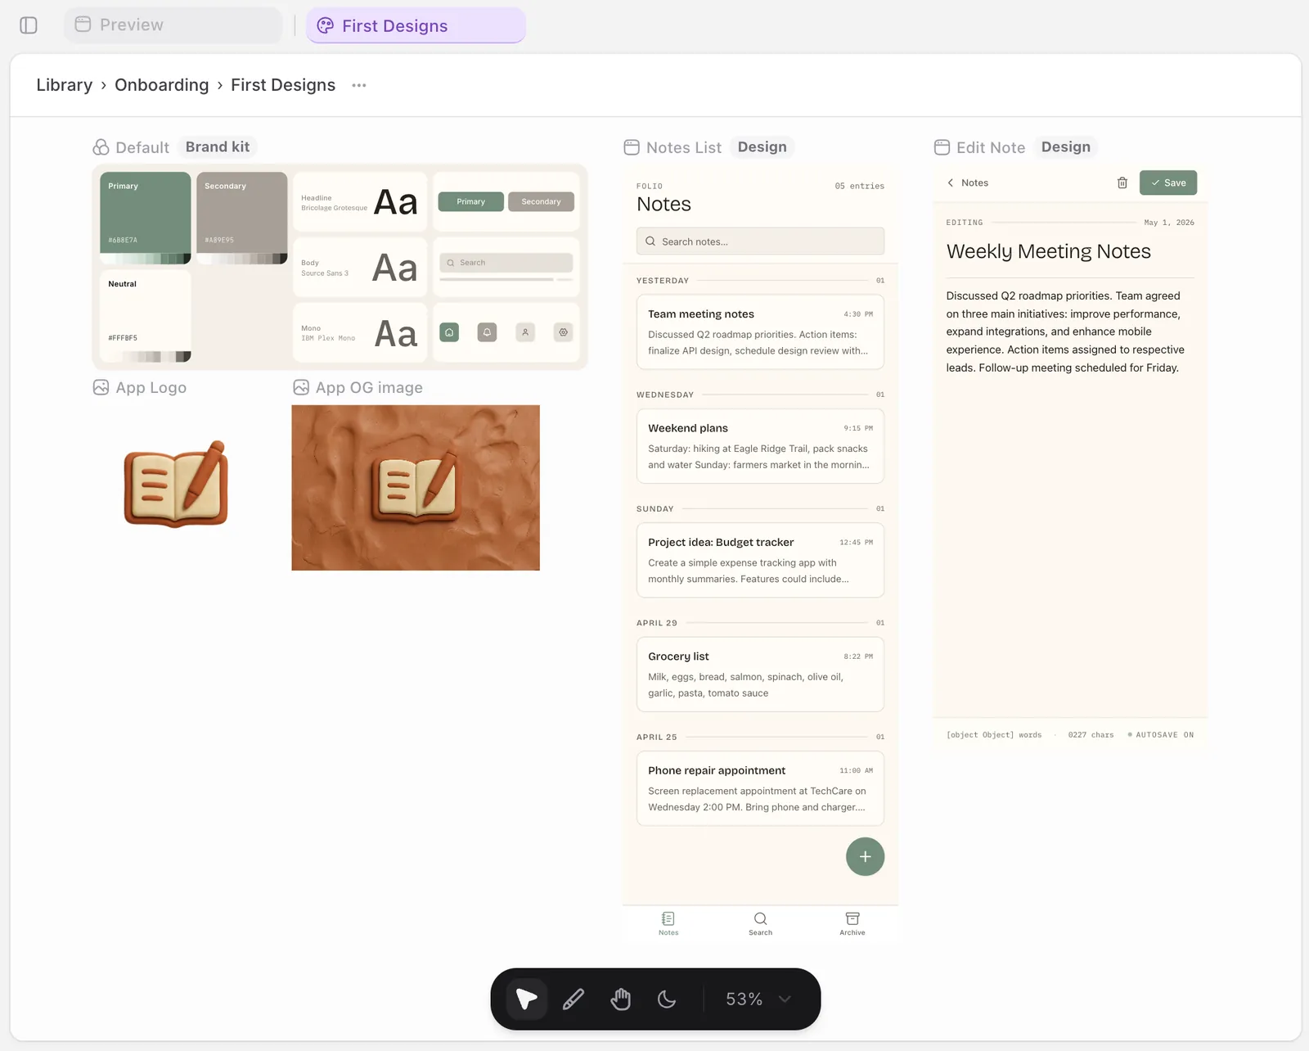
Task: Select the pencil draw tool
Action: coord(574,999)
